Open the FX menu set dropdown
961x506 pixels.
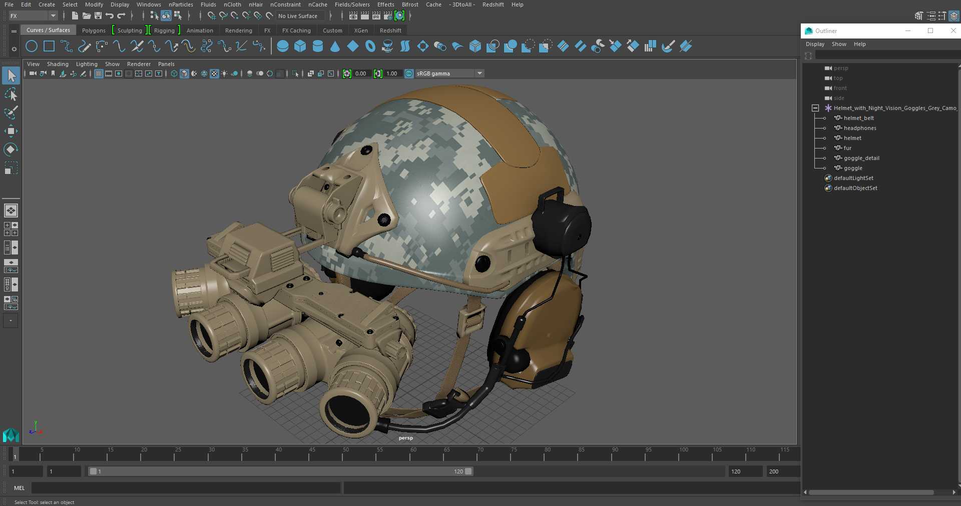point(33,16)
